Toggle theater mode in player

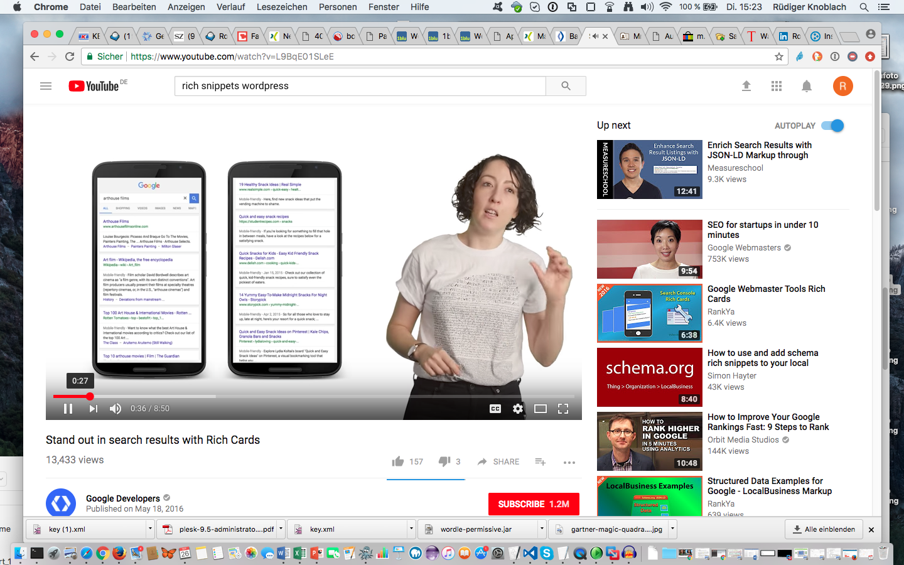[541, 409]
